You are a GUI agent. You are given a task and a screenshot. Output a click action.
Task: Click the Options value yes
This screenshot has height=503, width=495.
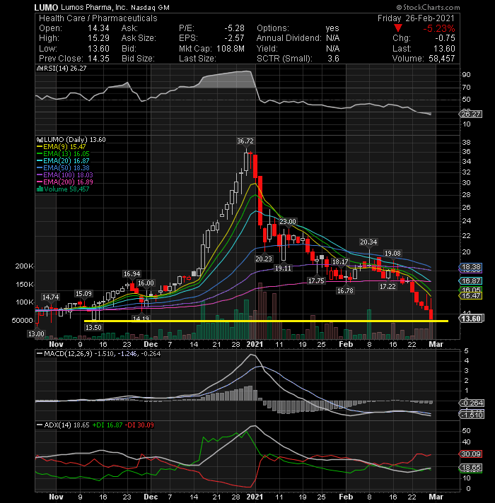pos(332,28)
